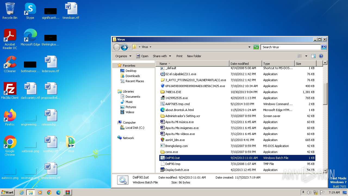348x196 pixels.
Task: Click the Explorer Forward button
Action: click(124, 47)
